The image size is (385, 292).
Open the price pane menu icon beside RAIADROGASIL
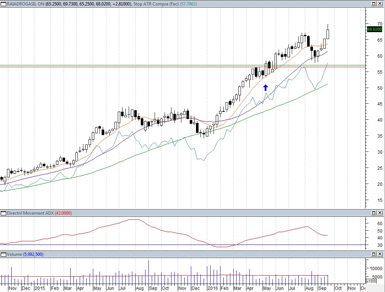pos(3,4)
